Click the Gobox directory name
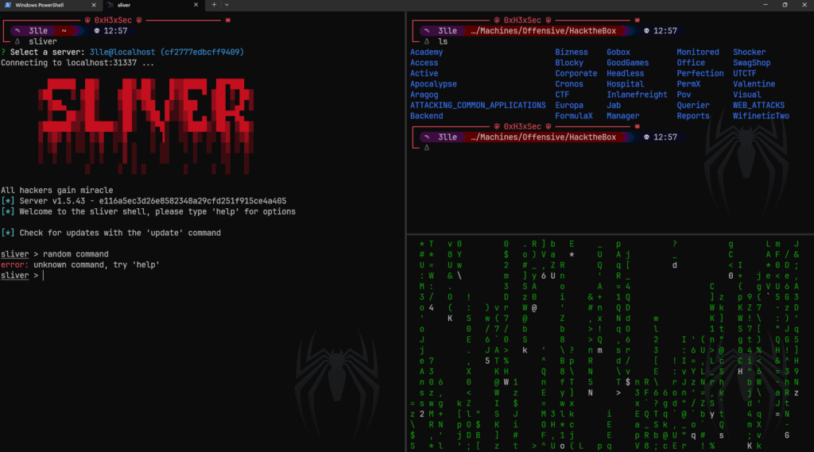The image size is (814, 452). pos(618,52)
